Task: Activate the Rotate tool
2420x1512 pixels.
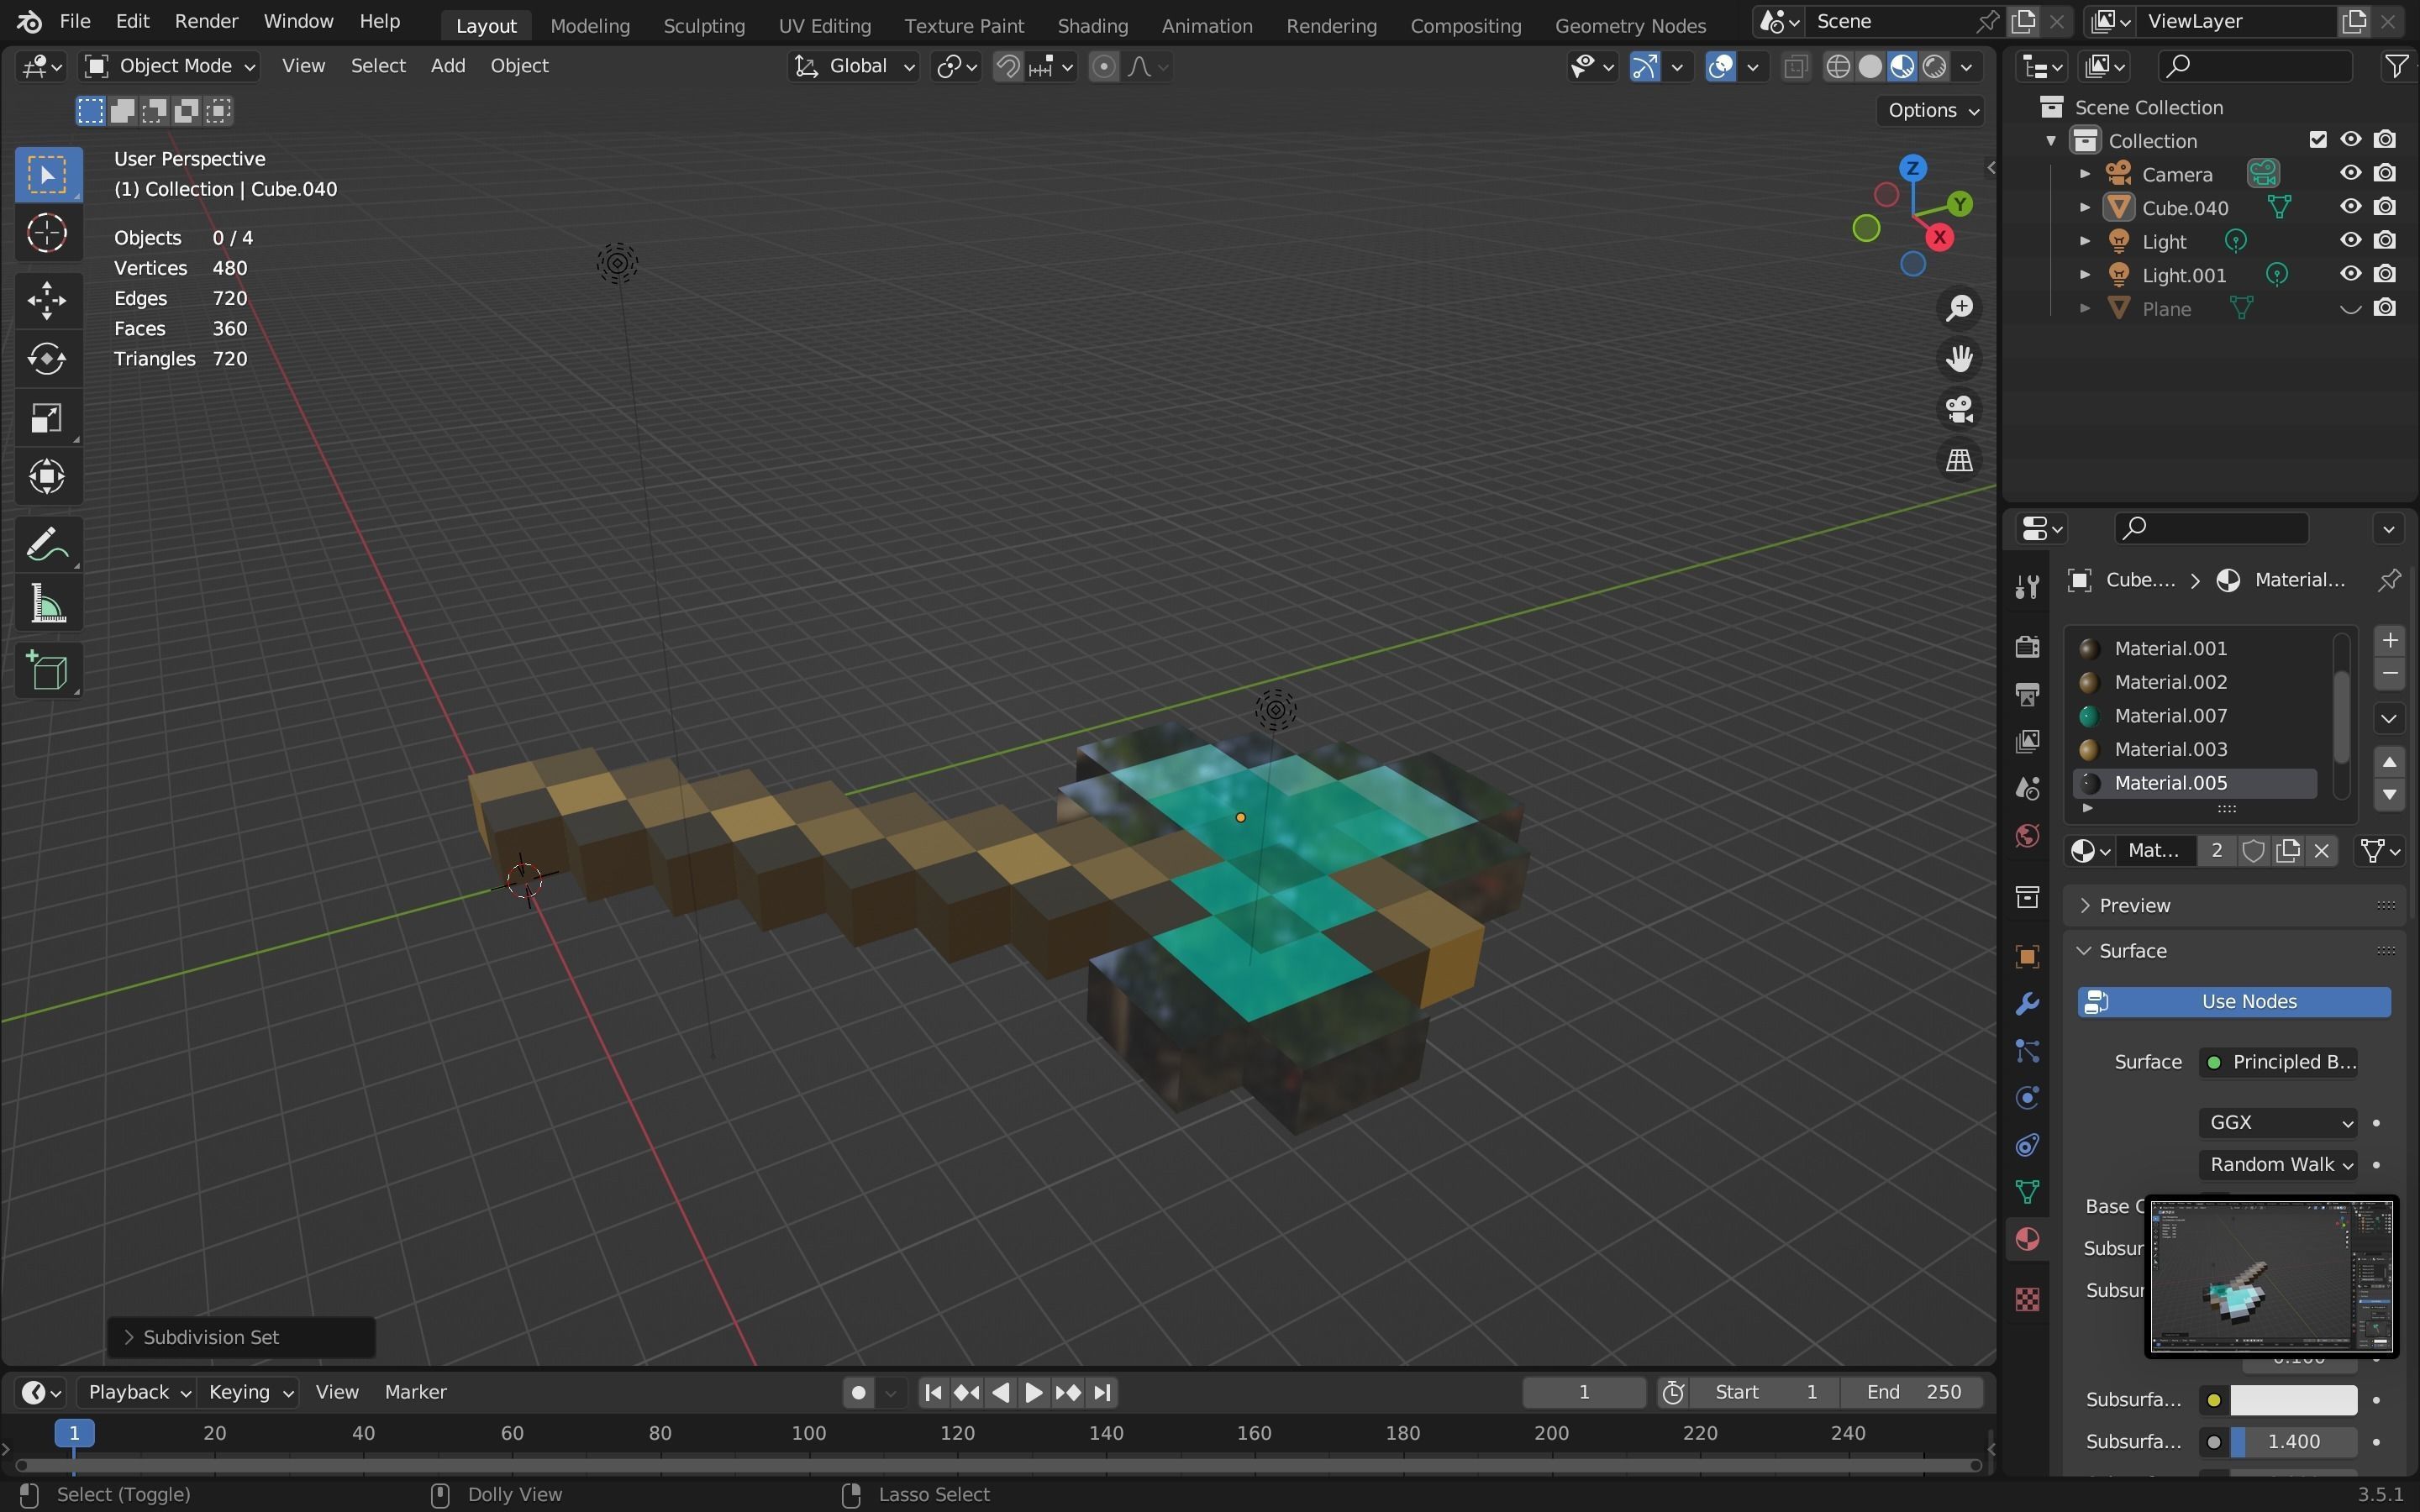Action: pyautogui.click(x=47, y=359)
